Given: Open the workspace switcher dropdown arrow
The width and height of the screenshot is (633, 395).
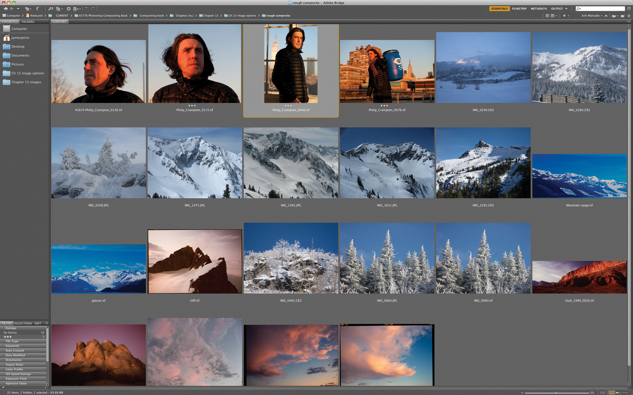Looking at the screenshot, I should [566, 9].
